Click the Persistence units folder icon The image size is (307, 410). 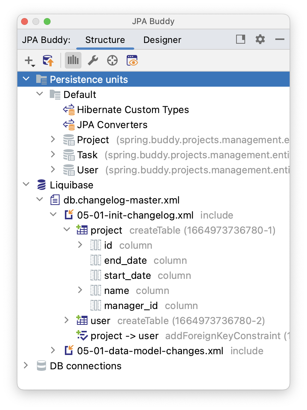[x=41, y=79]
